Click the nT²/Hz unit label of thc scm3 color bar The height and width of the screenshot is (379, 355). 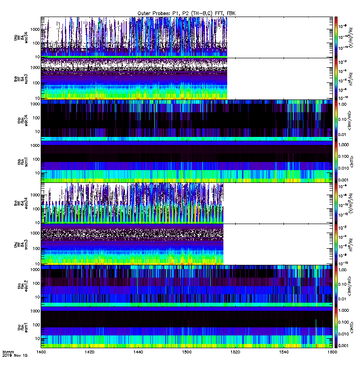click(351, 244)
